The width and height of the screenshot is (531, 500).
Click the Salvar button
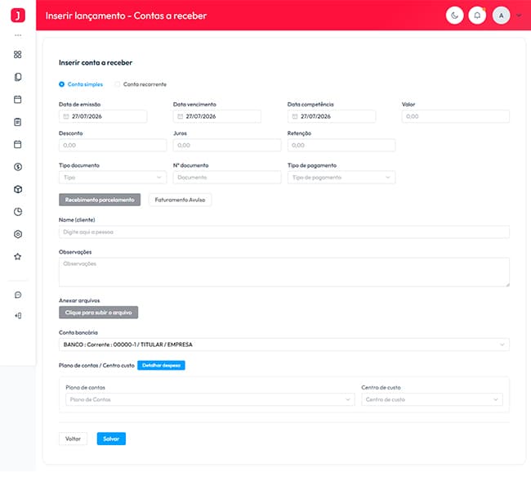pyautogui.click(x=111, y=439)
